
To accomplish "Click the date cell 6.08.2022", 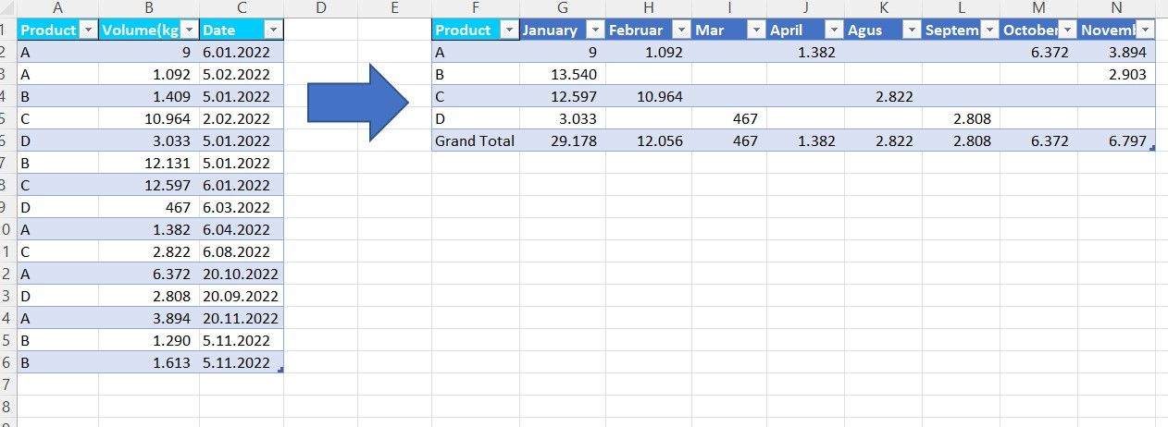I will pos(242,252).
